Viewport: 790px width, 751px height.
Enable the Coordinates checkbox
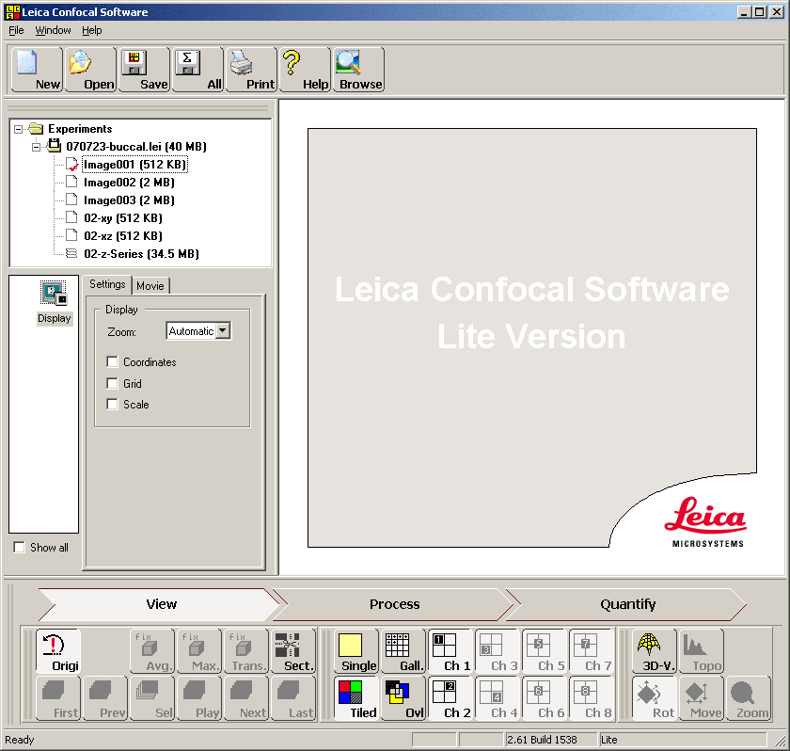[112, 362]
